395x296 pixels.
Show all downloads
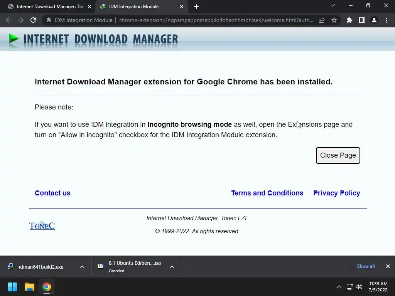366,266
